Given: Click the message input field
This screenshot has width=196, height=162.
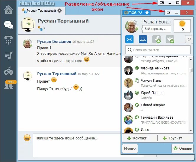Looking at the screenshot, I should click(77, 145).
